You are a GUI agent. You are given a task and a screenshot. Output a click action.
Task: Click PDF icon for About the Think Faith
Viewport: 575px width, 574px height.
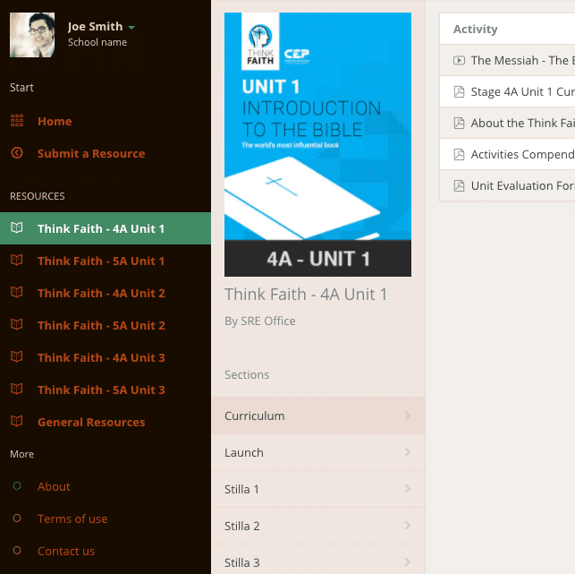pos(459,123)
